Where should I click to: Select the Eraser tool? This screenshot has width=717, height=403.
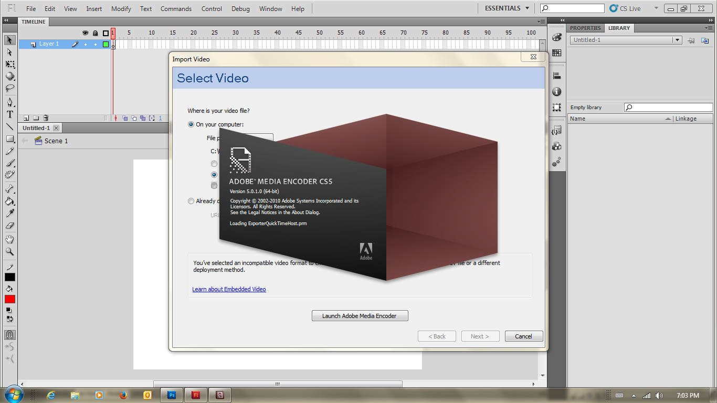point(10,225)
